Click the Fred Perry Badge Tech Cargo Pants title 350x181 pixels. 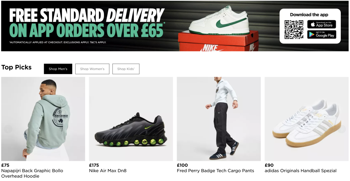pos(215,171)
